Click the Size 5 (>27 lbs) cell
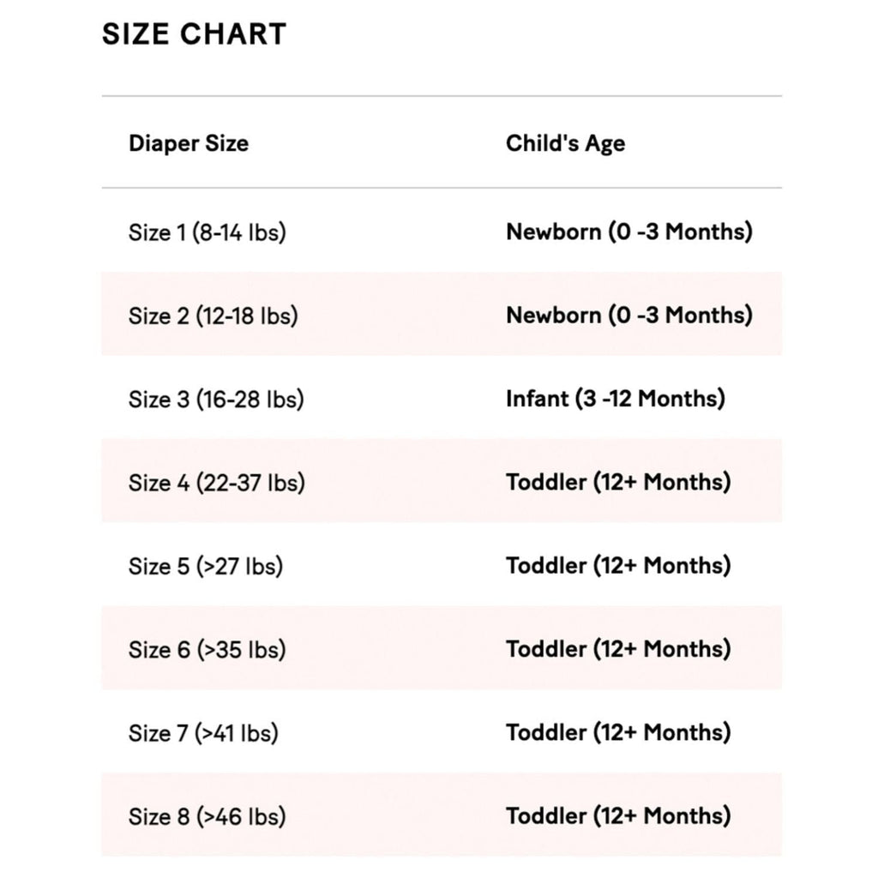878x878 pixels. pyautogui.click(x=206, y=566)
